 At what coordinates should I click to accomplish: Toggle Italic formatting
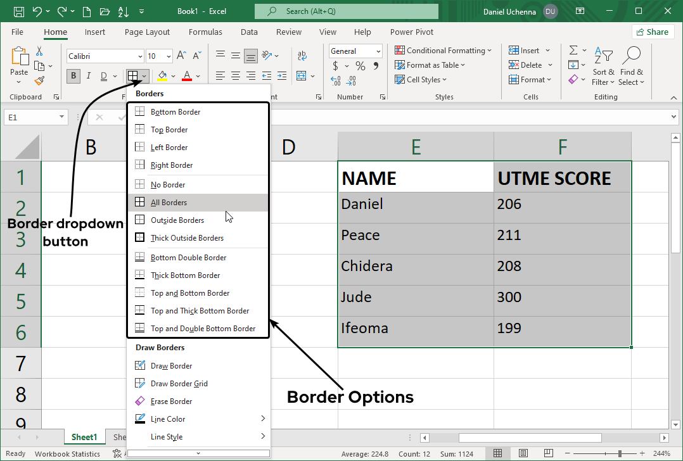[89, 77]
